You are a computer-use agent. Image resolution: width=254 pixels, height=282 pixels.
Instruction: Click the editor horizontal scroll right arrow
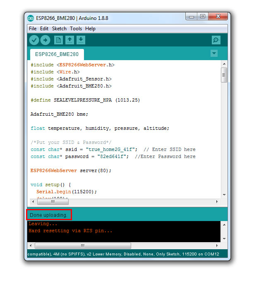pyautogui.click(x=217, y=202)
